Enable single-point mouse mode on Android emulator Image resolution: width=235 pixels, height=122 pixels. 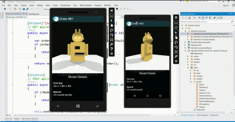coord(176,32)
